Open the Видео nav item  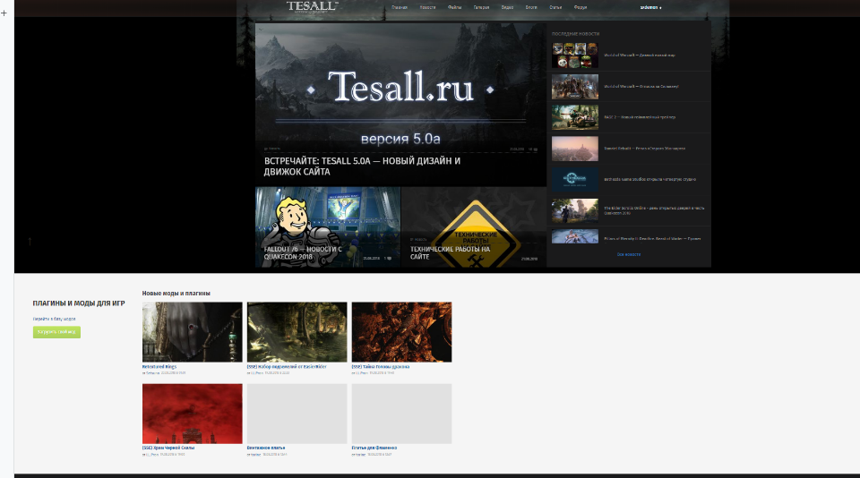click(x=507, y=8)
